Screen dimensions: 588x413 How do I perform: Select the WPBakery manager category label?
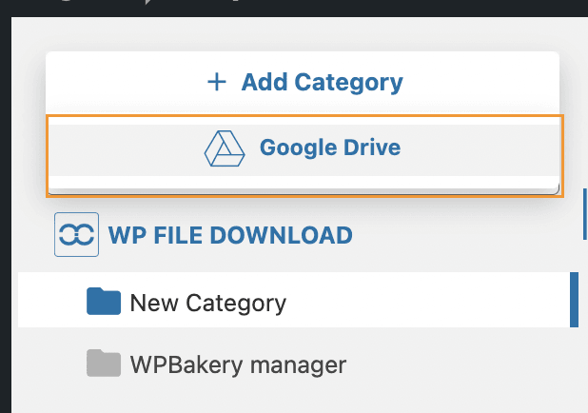point(238,364)
